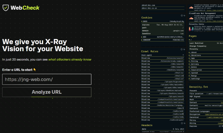Select Disallow /iplayer/bigscreen/ row
223x133 pixels.
[163, 82]
